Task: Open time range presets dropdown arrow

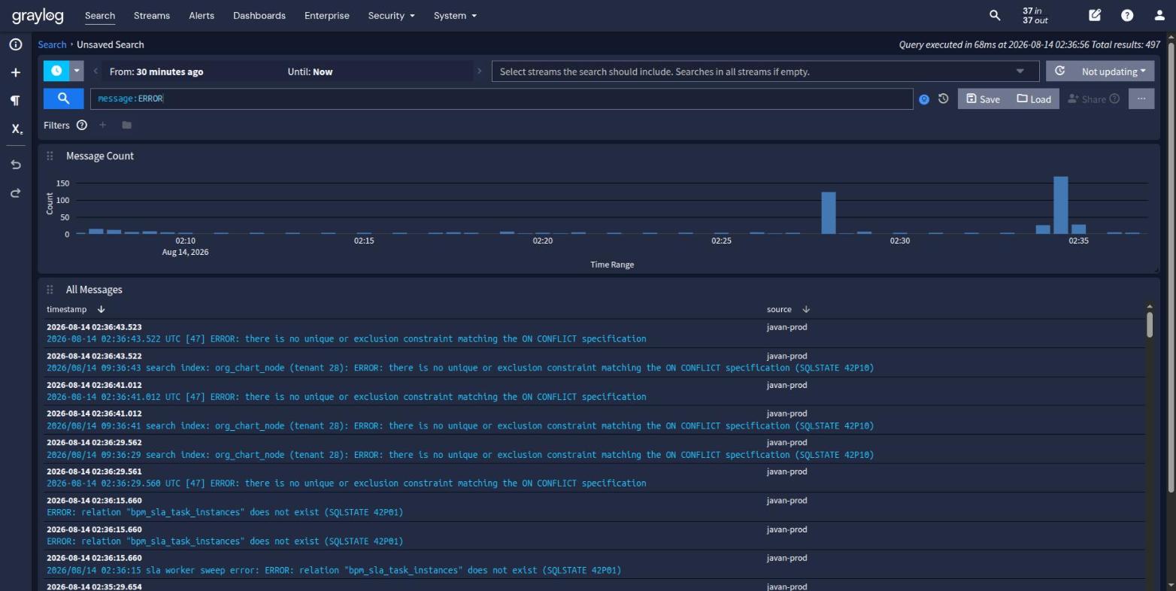Action: click(76, 71)
